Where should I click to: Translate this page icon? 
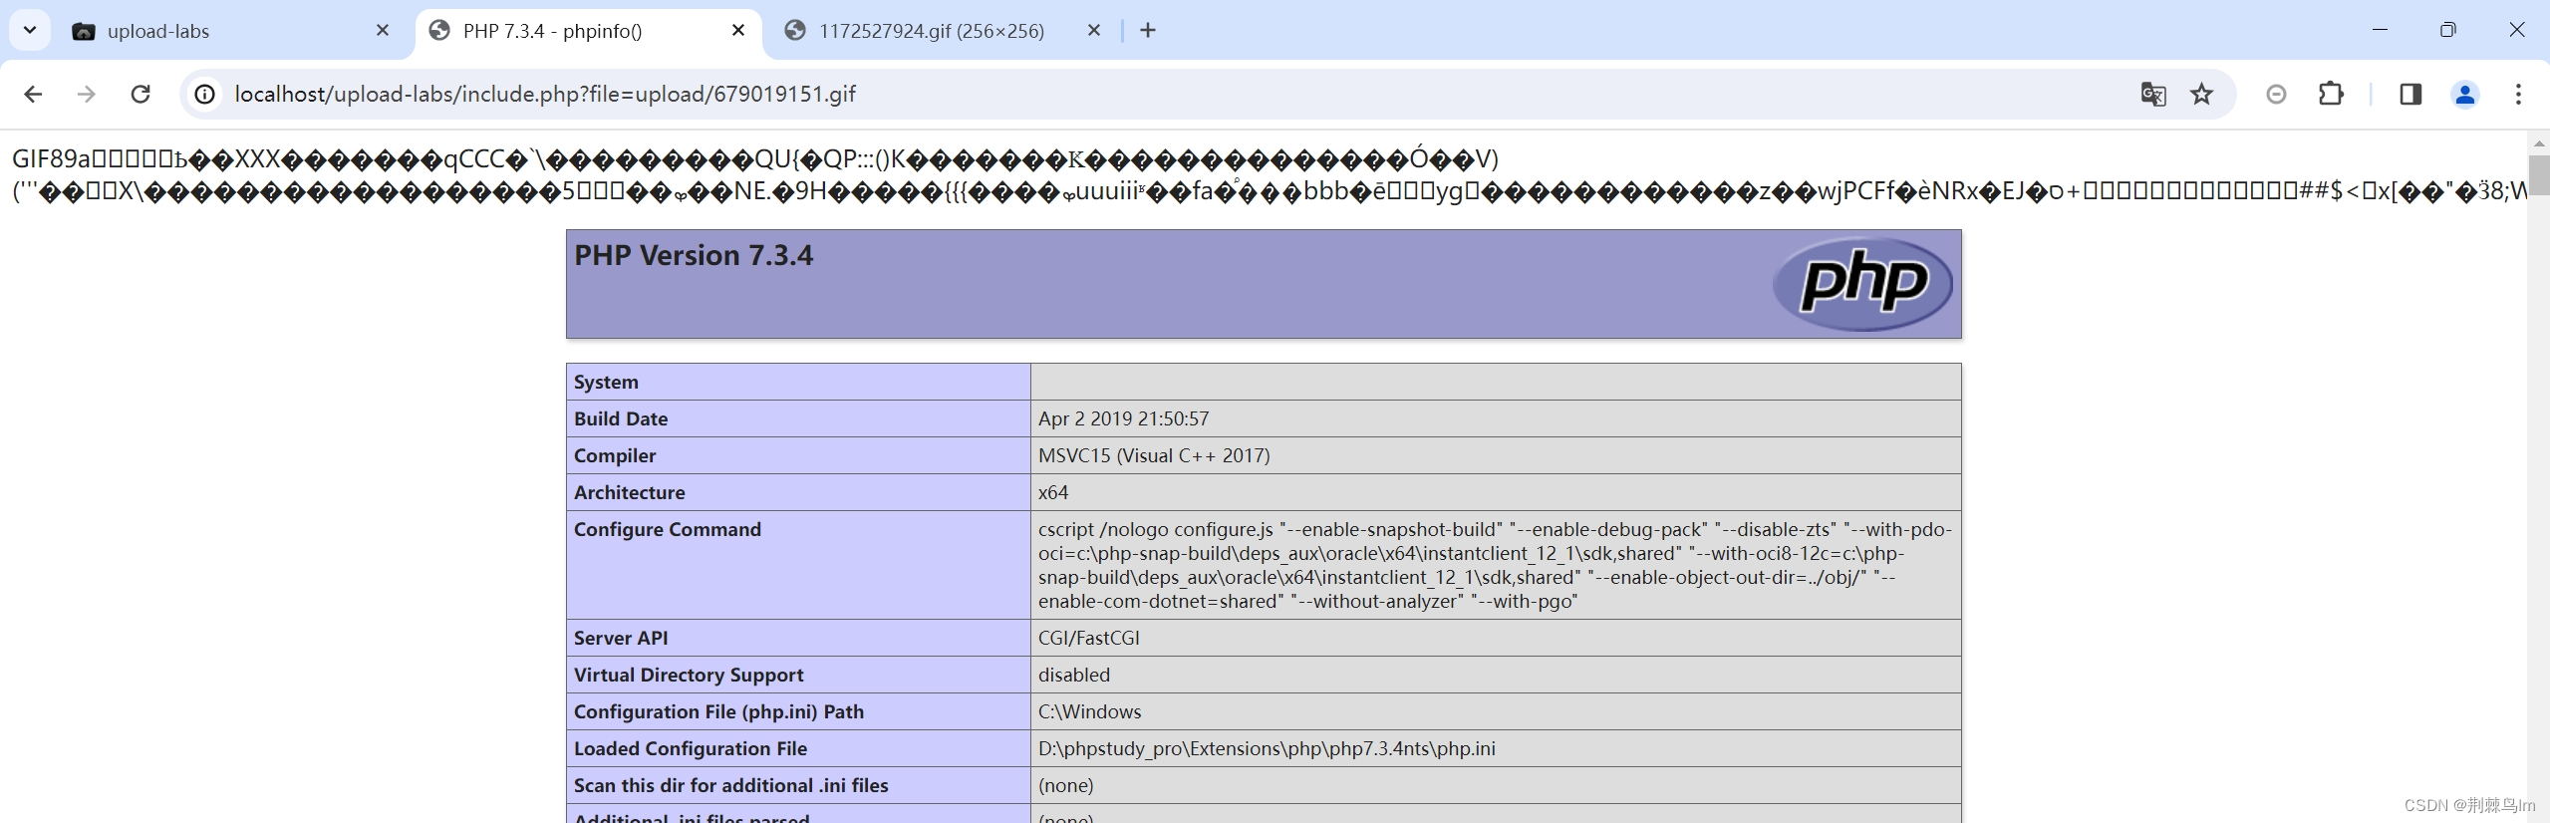[x=2153, y=94]
